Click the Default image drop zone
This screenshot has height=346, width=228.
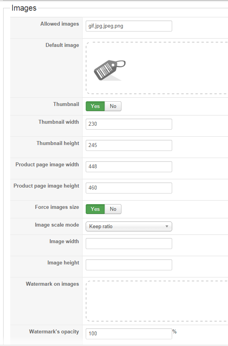(157, 68)
